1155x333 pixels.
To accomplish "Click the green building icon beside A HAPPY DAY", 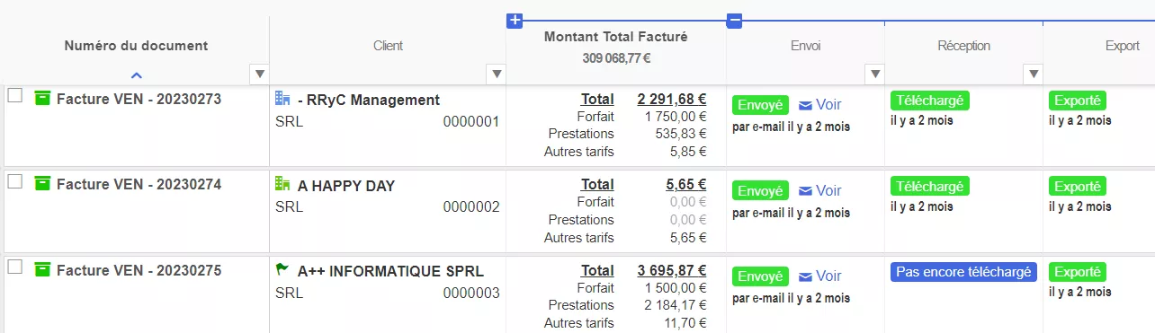I will [282, 185].
